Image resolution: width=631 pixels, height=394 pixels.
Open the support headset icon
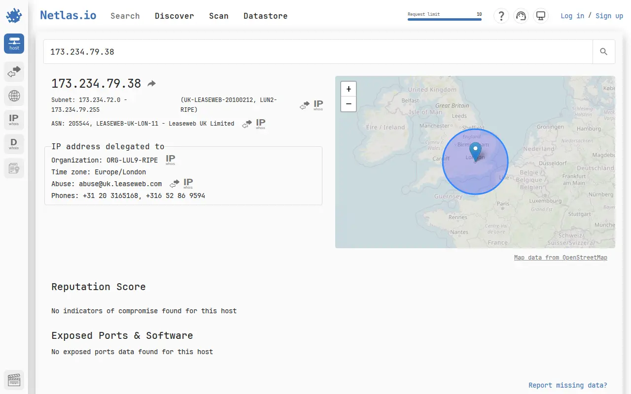(521, 16)
